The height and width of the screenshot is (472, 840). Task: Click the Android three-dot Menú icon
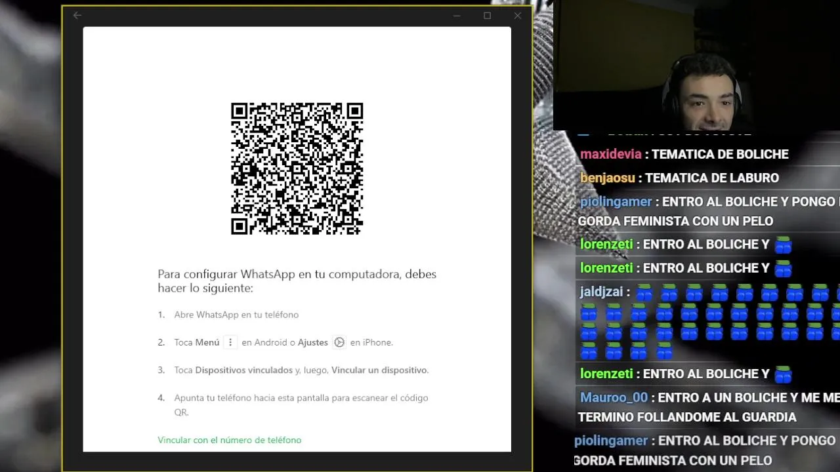(x=230, y=342)
